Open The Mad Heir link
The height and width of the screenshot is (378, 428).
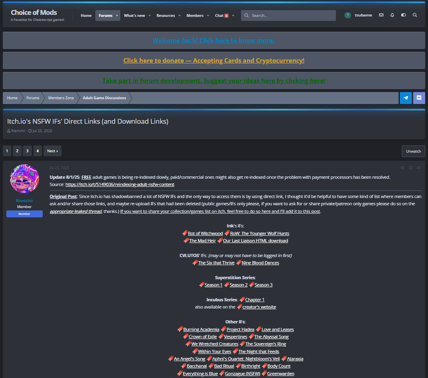click(x=202, y=241)
